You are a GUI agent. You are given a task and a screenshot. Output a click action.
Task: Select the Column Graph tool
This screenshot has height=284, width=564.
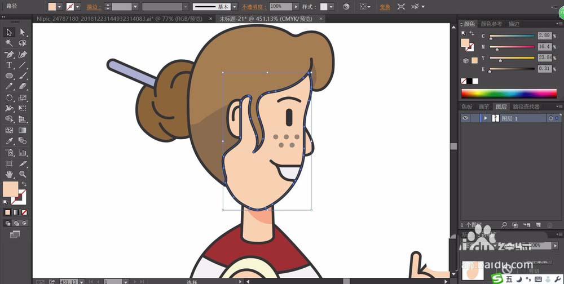(x=23, y=153)
